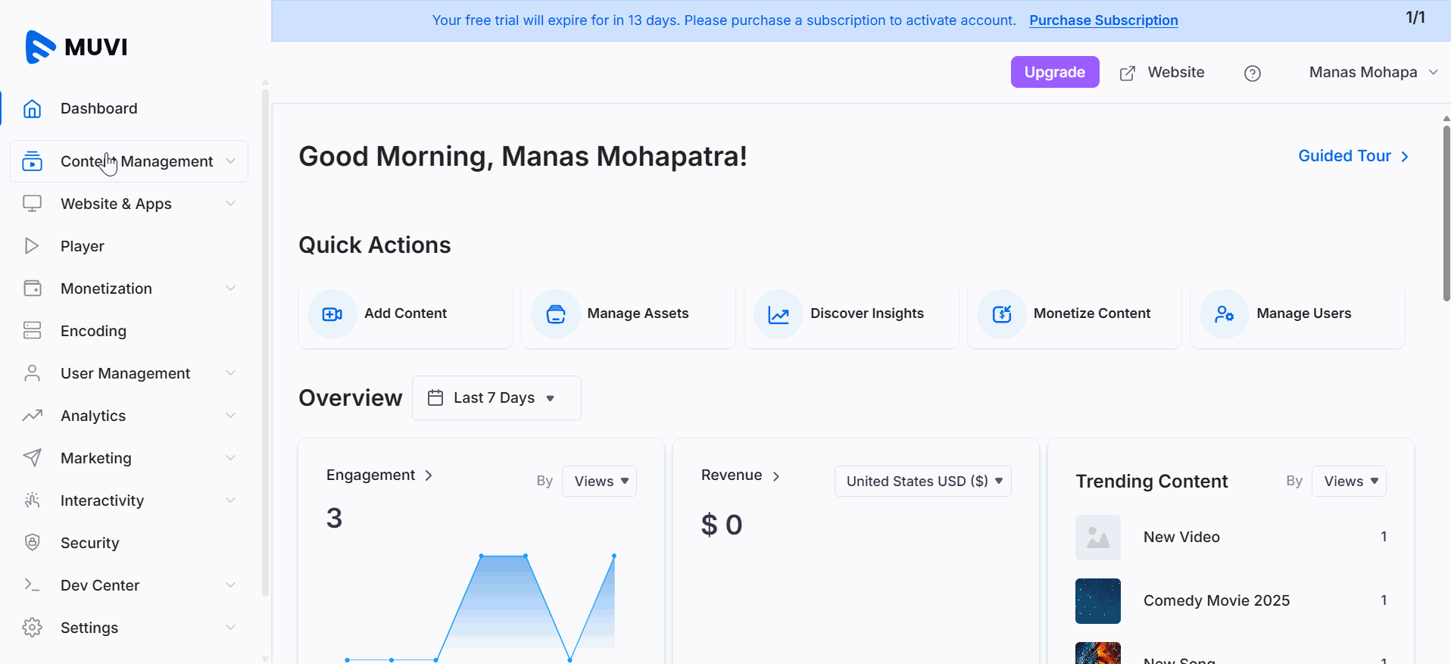Open Engagement By Views dropdown
1451x664 pixels.
(x=599, y=482)
